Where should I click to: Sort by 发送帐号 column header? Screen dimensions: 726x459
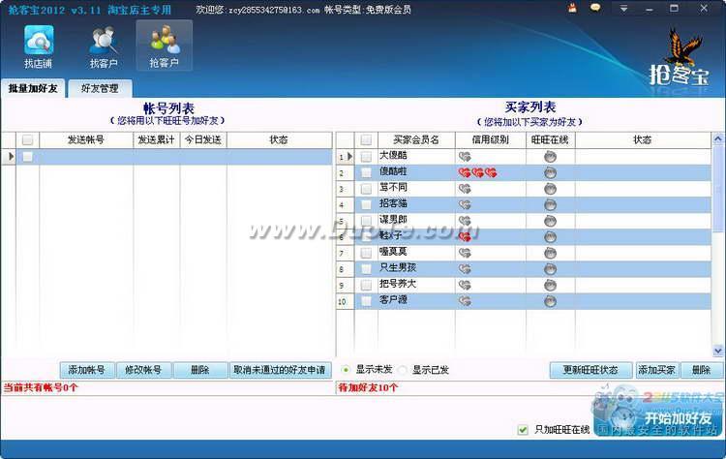pos(86,139)
